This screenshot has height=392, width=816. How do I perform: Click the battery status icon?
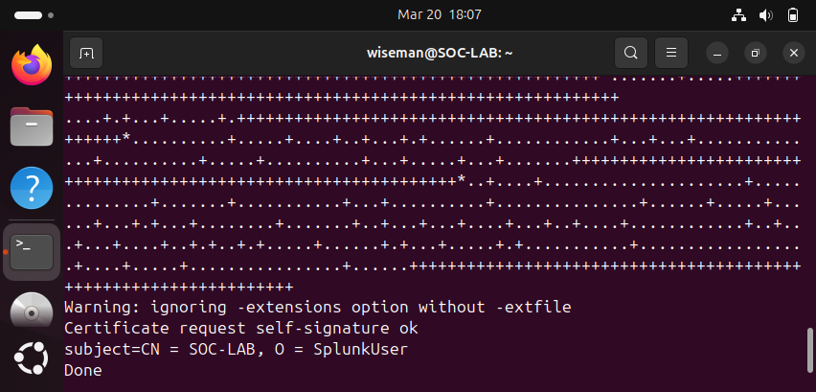tap(792, 15)
